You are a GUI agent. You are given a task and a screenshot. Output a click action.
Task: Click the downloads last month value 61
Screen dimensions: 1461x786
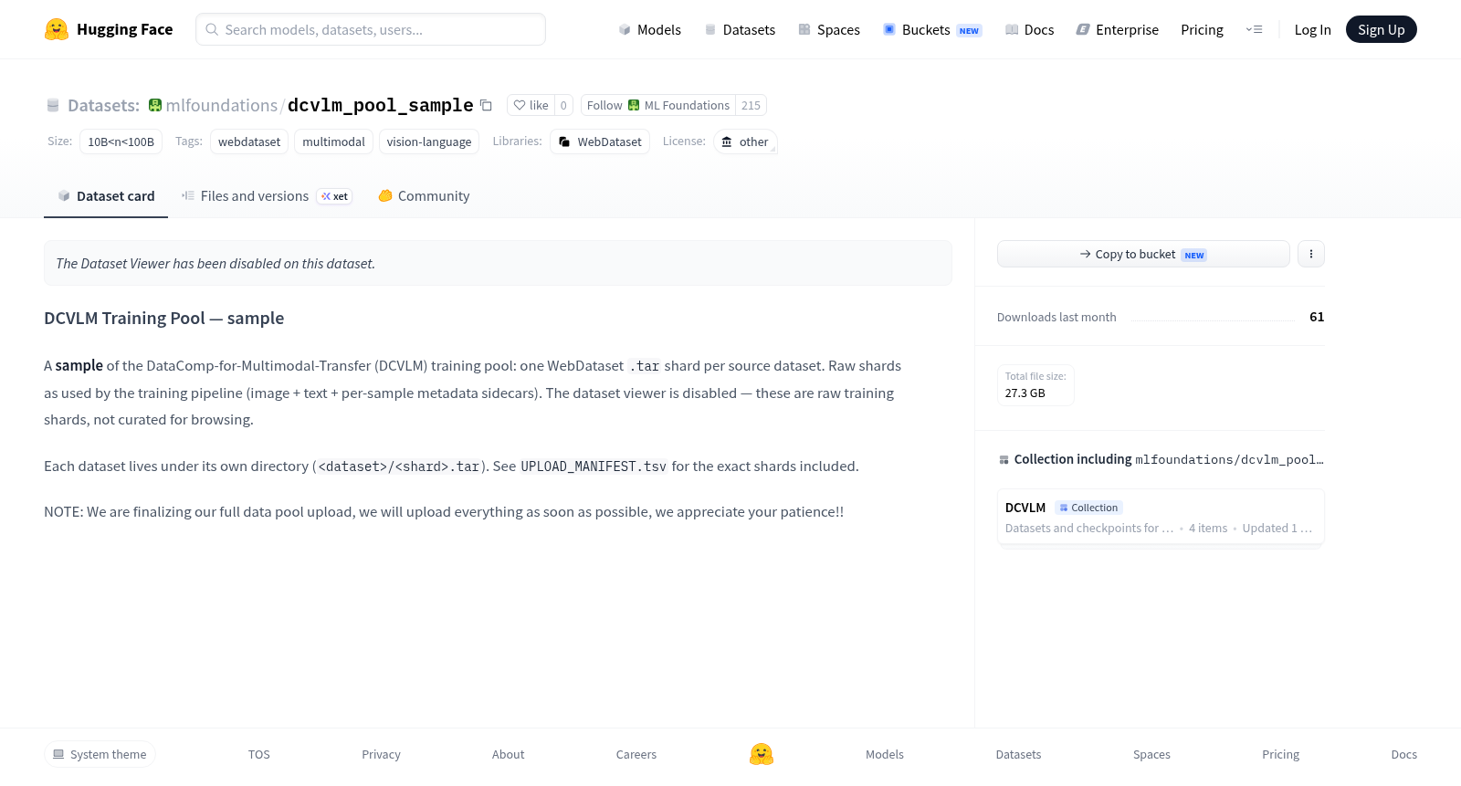pos(1317,317)
